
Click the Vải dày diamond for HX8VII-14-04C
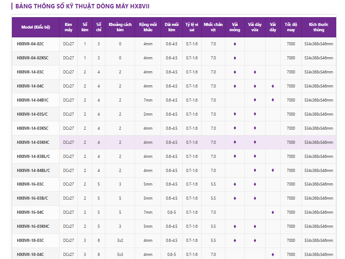pos(273,86)
